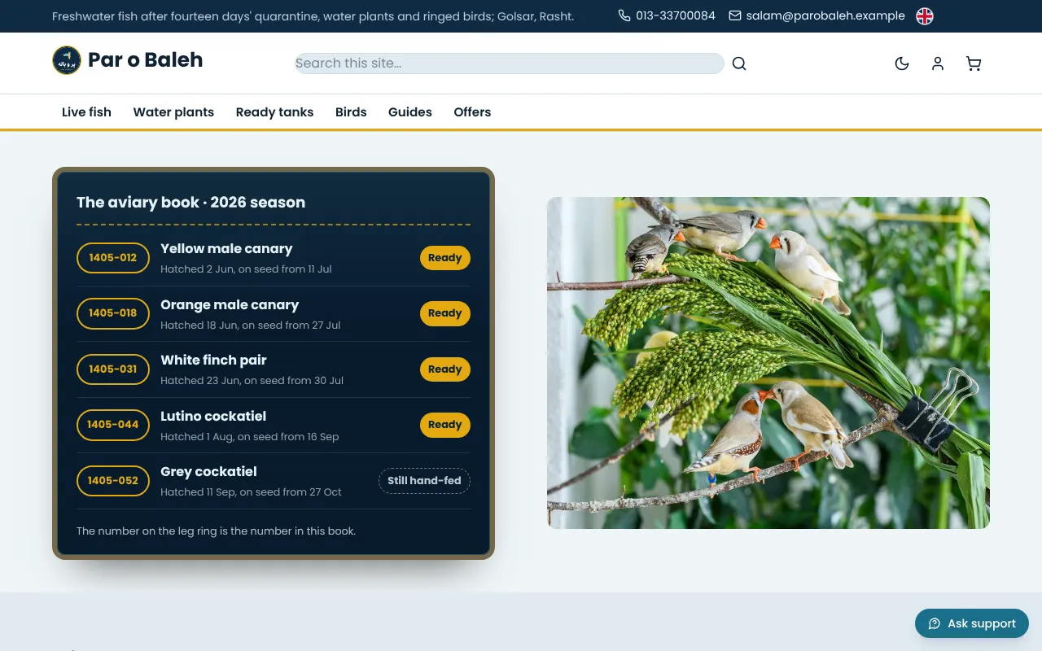Open the Water plants menu
The width and height of the screenshot is (1042, 651).
click(x=173, y=112)
